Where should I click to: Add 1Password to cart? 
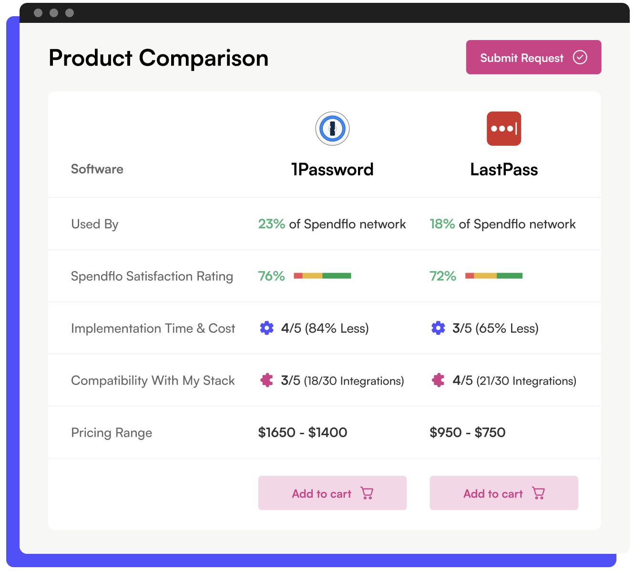(332, 493)
